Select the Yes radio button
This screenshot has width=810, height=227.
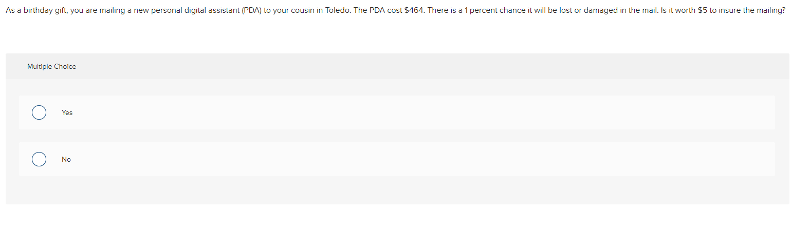click(39, 112)
